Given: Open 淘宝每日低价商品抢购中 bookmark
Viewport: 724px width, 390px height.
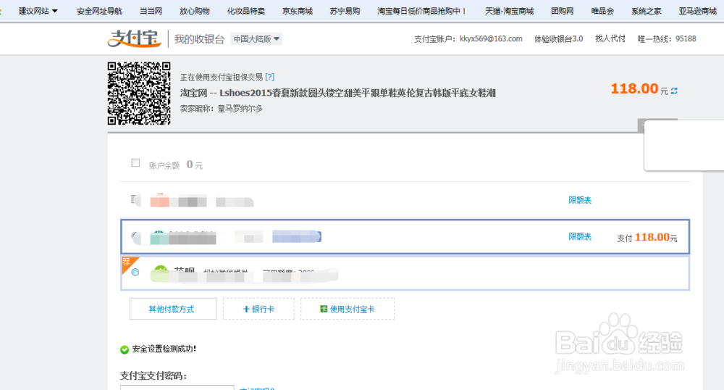Looking at the screenshot, I should pyautogui.click(x=422, y=11).
